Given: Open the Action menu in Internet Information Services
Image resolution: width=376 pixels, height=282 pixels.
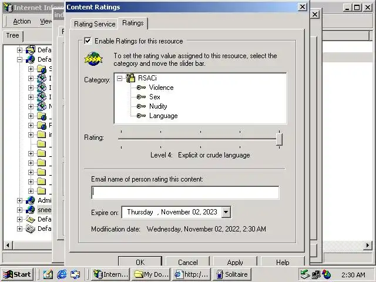Looking at the screenshot, I should tap(22, 21).
